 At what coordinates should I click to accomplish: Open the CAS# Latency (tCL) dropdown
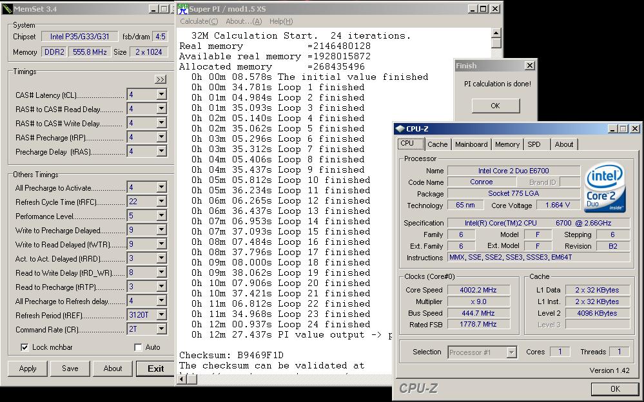tap(161, 95)
